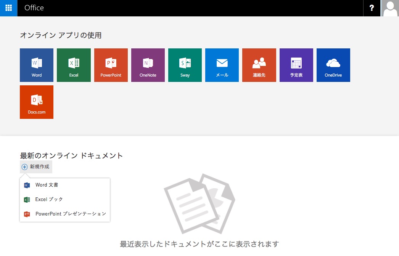Open the OneNote app tile
Viewport: 399px width, 256px height.
pos(148,65)
